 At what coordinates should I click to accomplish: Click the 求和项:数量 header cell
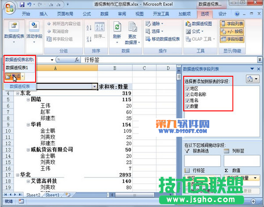[115, 87]
